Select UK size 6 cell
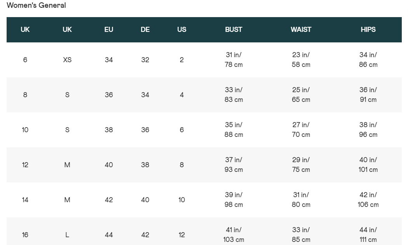This screenshot has height=245, width=408. coord(25,60)
